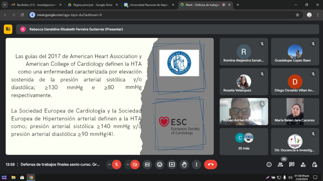323x181 pixels.
Task: Turn on the camera in Meet
Action: (135, 164)
